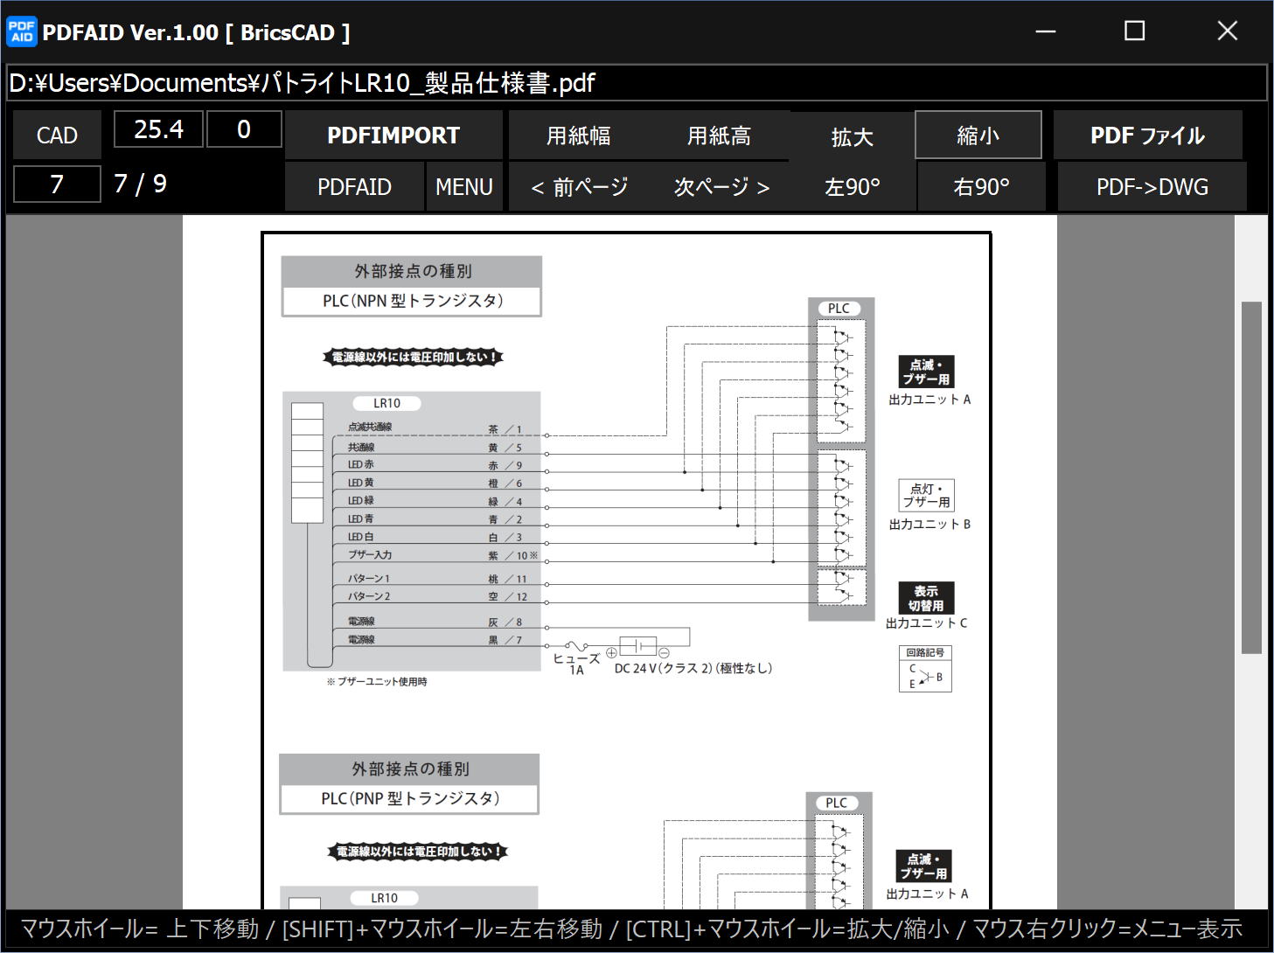Click the 7 / 9 page counter text
1274x953 pixels.
click(x=141, y=184)
